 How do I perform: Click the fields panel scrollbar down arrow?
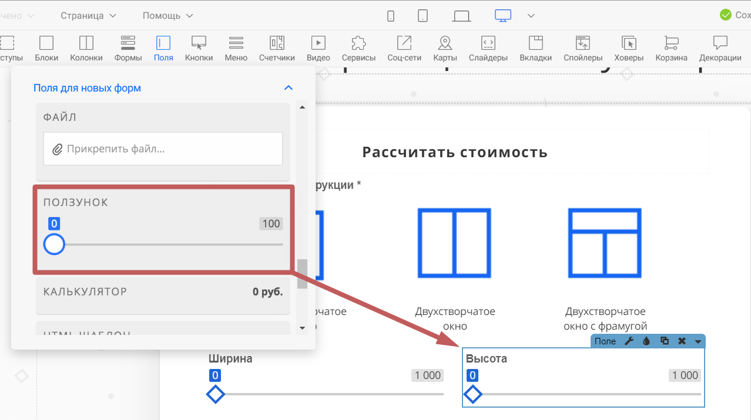click(x=302, y=327)
